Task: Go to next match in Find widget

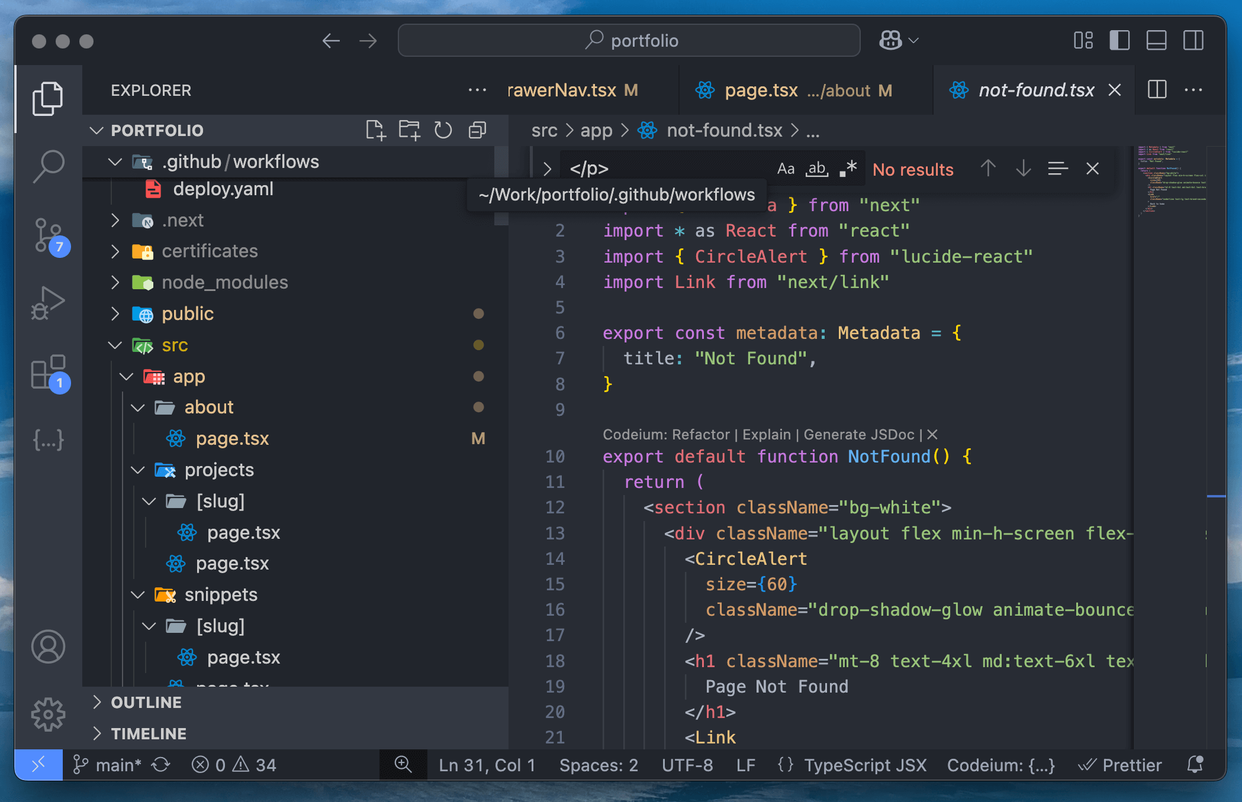Action: click(1024, 169)
